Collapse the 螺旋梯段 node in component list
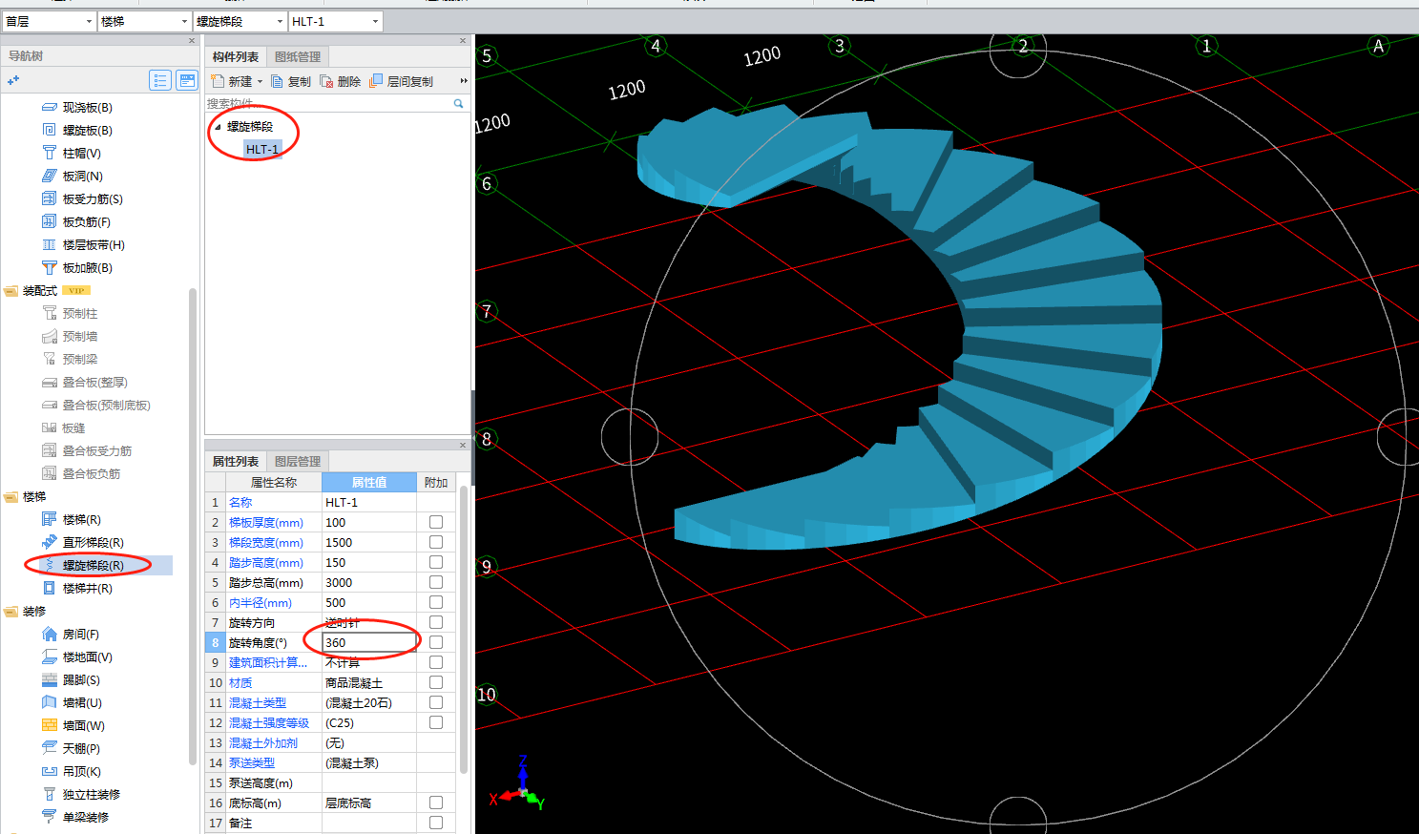The image size is (1419, 834). click(x=218, y=127)
